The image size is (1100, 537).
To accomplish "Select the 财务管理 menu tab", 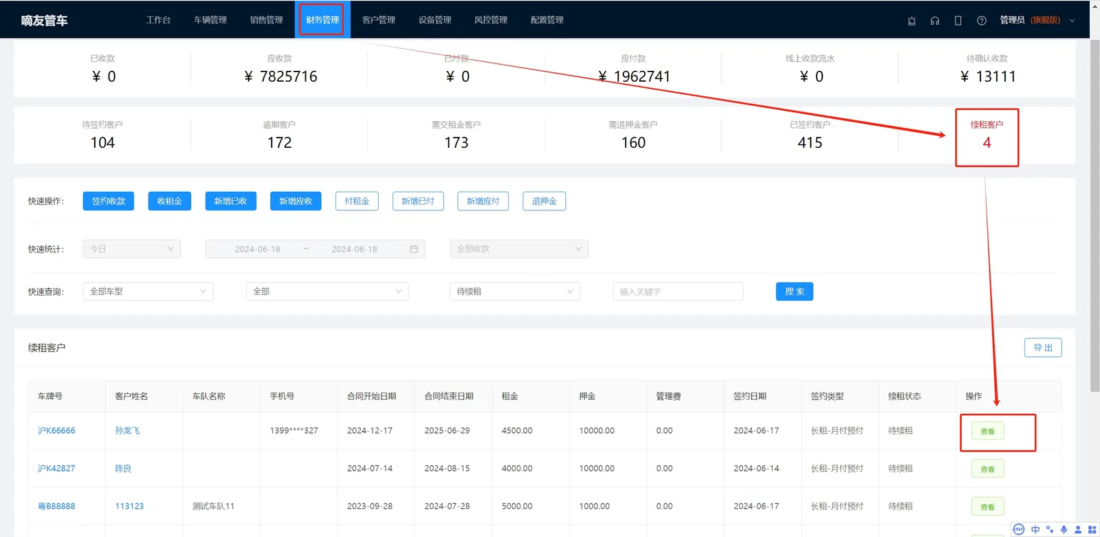I will click(322, 20).
